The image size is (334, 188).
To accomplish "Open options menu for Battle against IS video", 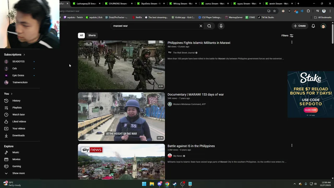I will pos(292,145).
